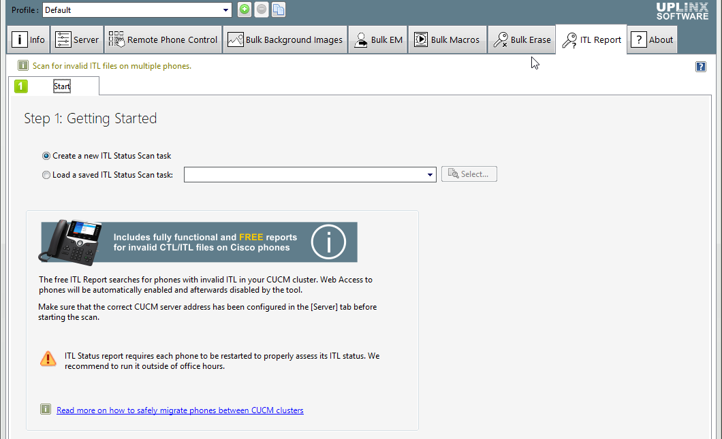Click the orange warning triangle icon
Viewport: 722px width, 439px height.
pos(48,359)
